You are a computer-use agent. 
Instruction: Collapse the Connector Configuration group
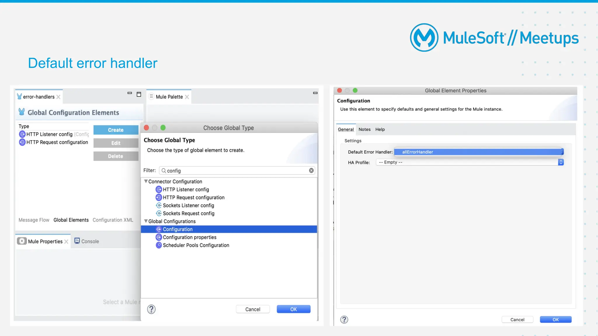146,181
